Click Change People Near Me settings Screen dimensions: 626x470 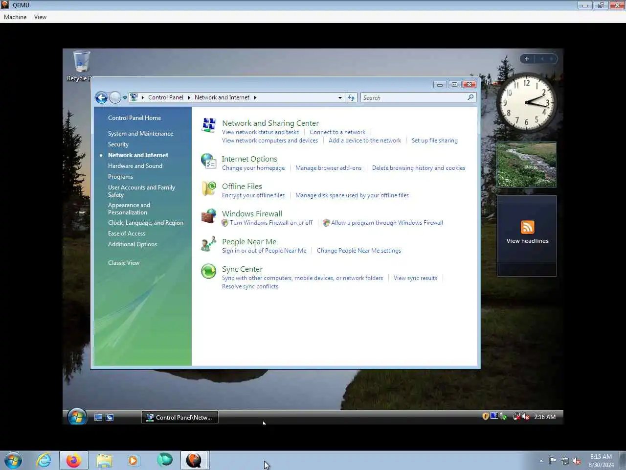coord(359,251)
